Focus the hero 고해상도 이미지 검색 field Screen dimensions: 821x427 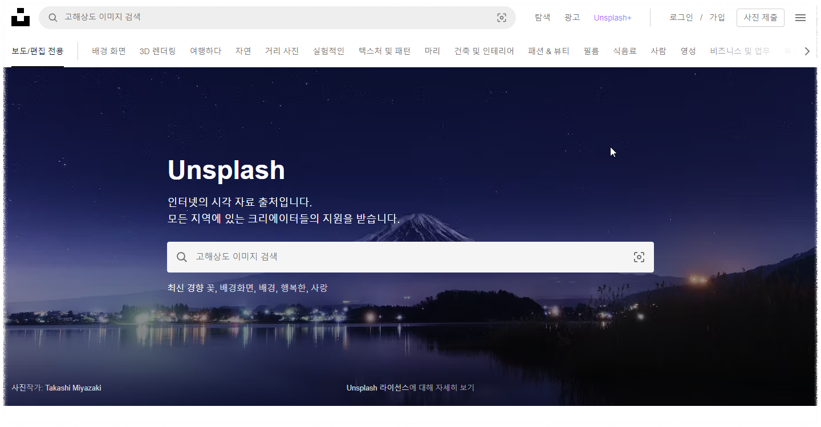pyautogui.click(x=409, y=257)
